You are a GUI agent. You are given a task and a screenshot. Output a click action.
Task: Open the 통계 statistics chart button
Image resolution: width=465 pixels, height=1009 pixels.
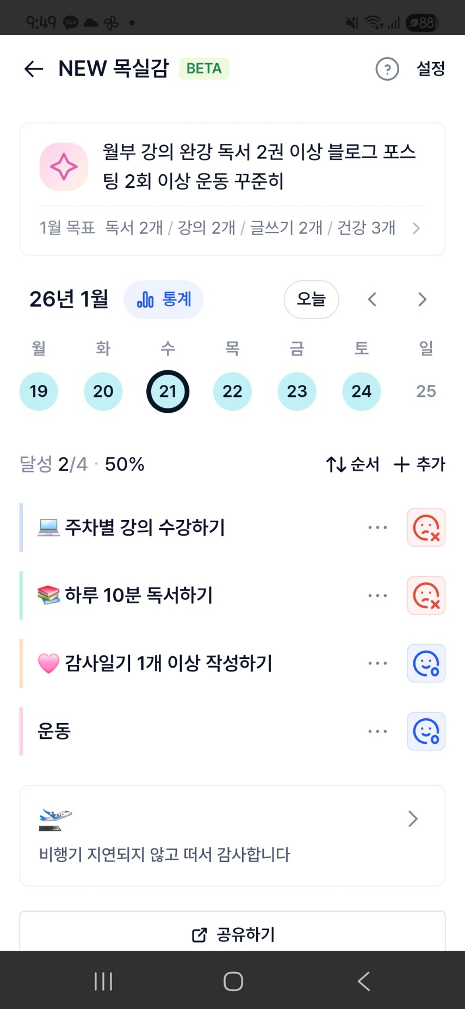click(x=164, y=299)
